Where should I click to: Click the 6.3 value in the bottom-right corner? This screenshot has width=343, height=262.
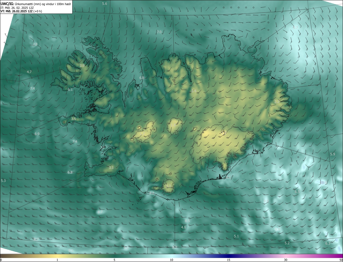(328, 243)
